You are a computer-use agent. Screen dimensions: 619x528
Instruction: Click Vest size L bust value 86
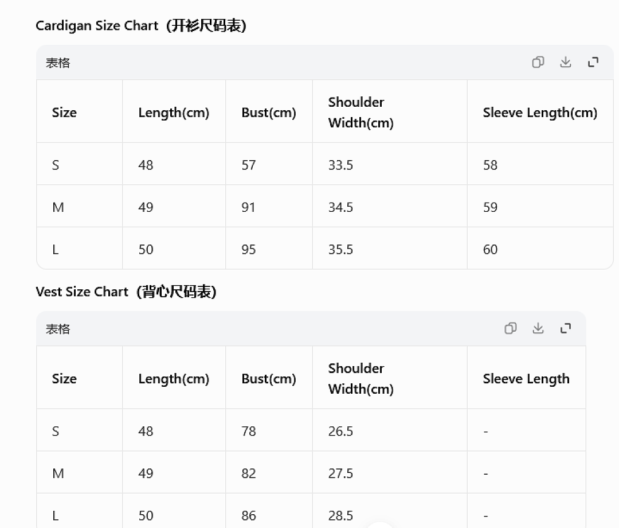248,516
